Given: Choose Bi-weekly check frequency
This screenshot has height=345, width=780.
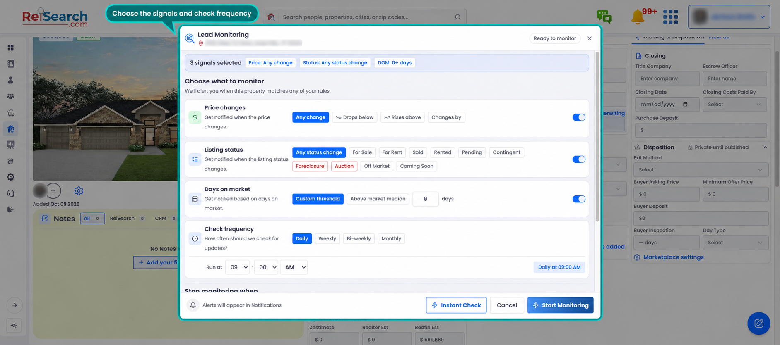Looking at the screenshot, I should 359,239.
